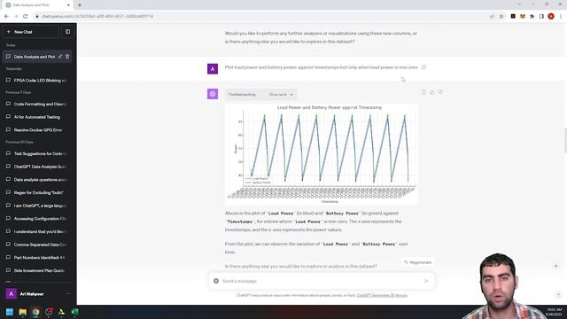Click the ChatGPT assistant avatar icon

pos(213,94)
